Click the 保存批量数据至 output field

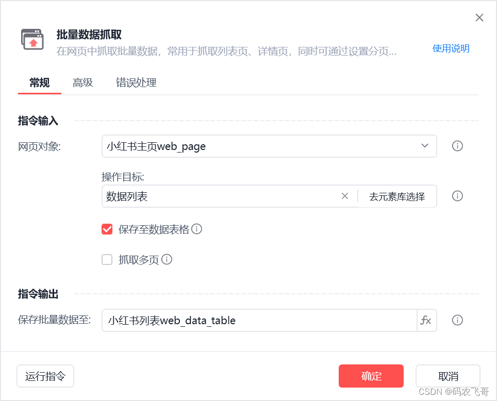point(259,321)
